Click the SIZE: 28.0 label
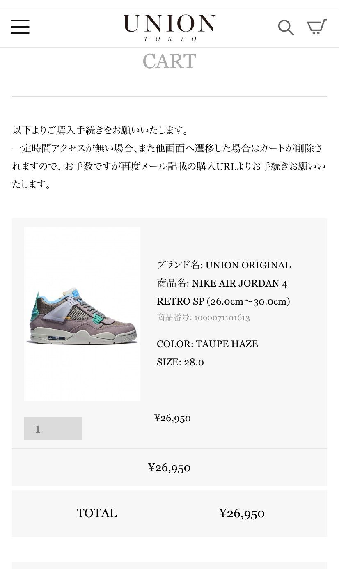The height and width of the screenshot is (569, 339). tap(180, 362)
